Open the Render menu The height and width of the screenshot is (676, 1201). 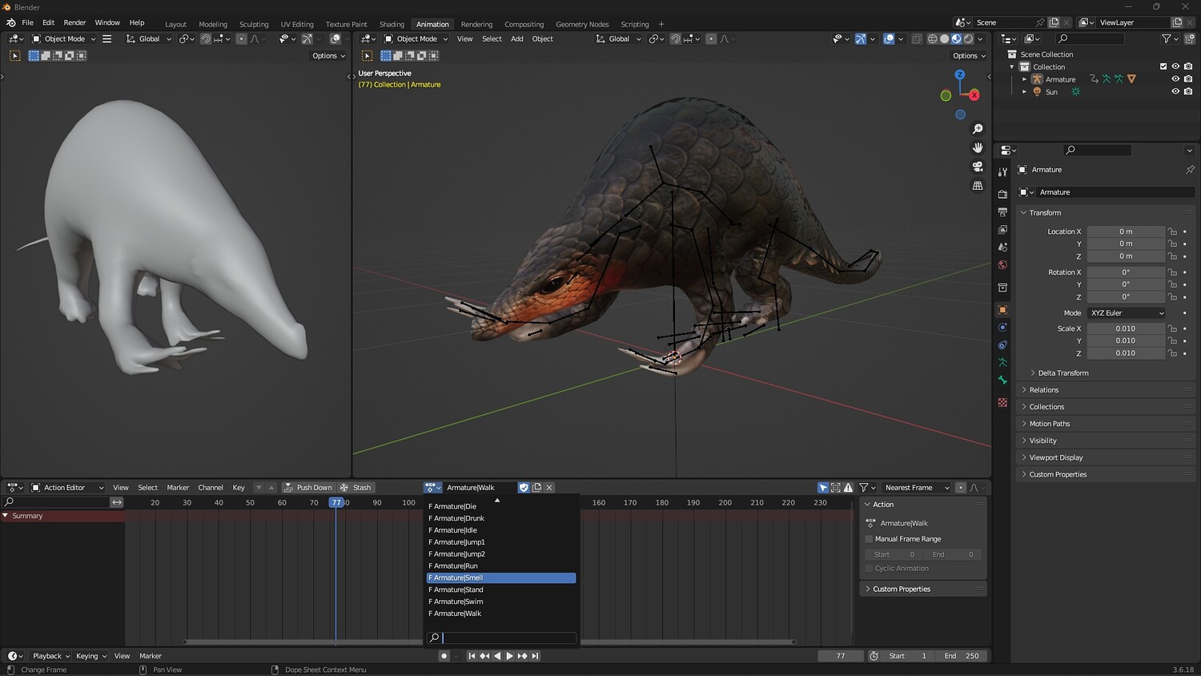tap(74, 22)
